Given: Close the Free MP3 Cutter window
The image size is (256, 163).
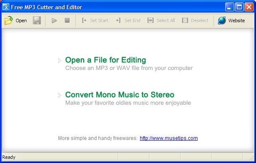Looking at the screenshot, I should tap(249, 7).
